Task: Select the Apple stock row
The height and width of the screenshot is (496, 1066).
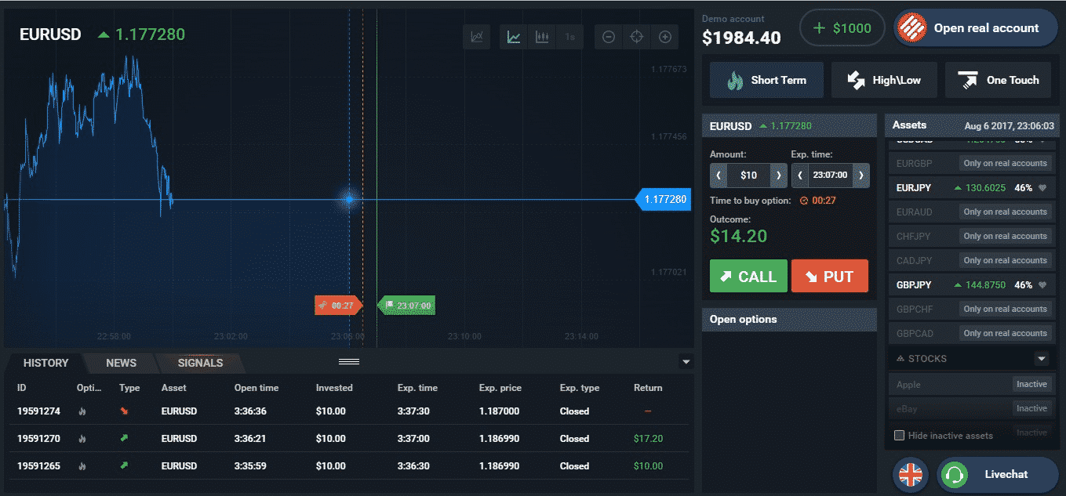Action: tap(972, 384)
